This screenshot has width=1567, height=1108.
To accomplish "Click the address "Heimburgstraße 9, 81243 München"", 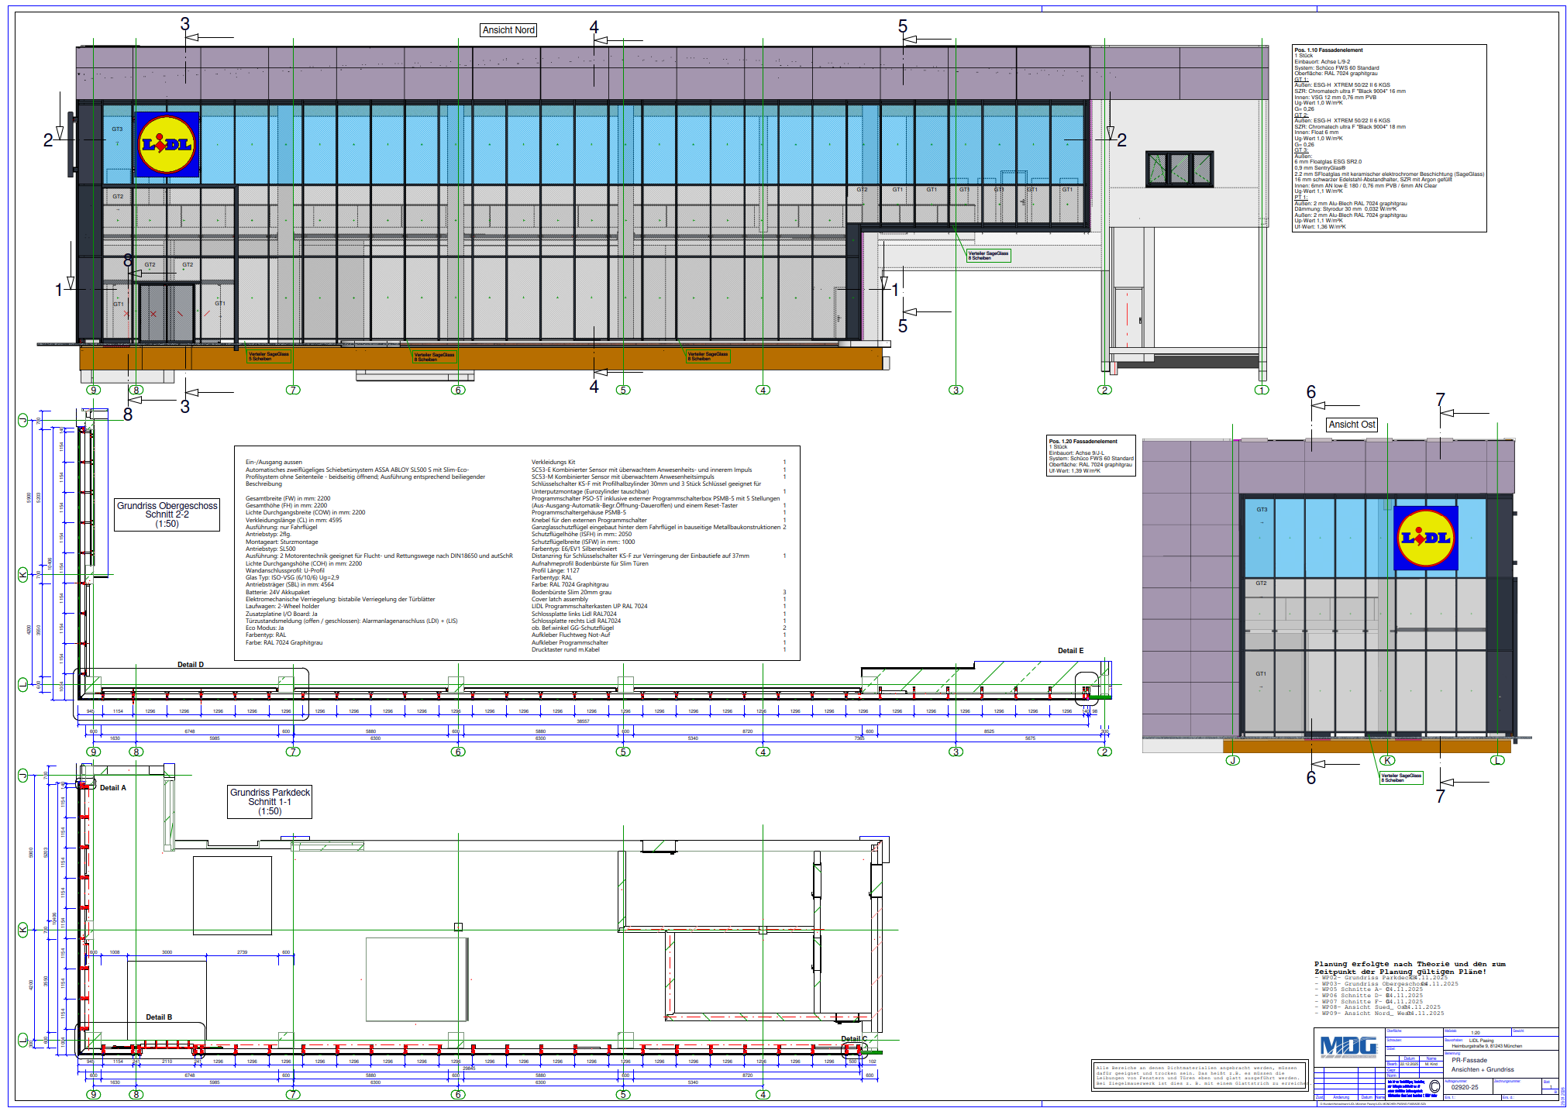I will click(x=1486, y=1046).
